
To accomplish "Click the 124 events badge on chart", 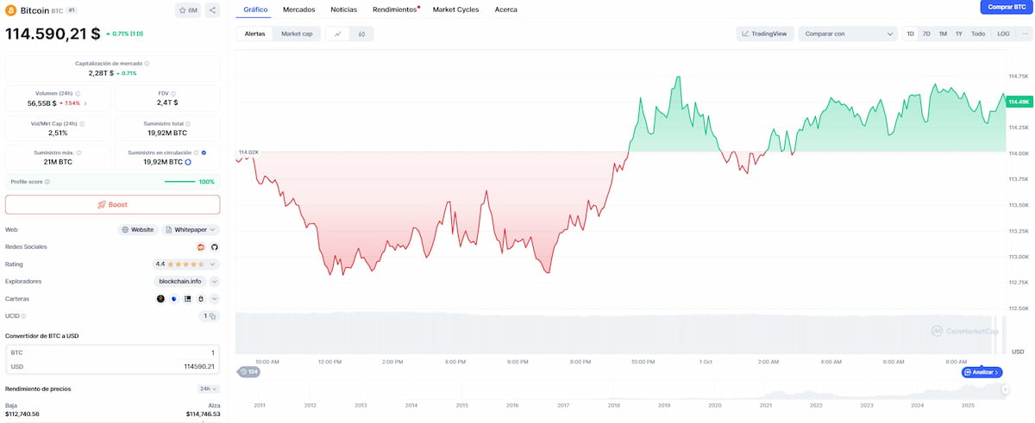I will coord(249,371).
